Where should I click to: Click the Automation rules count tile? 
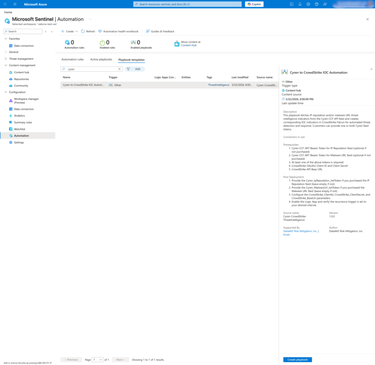74,44
